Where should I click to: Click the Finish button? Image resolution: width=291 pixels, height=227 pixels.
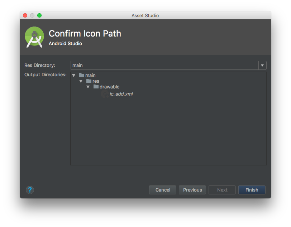(x=252, y=190)
